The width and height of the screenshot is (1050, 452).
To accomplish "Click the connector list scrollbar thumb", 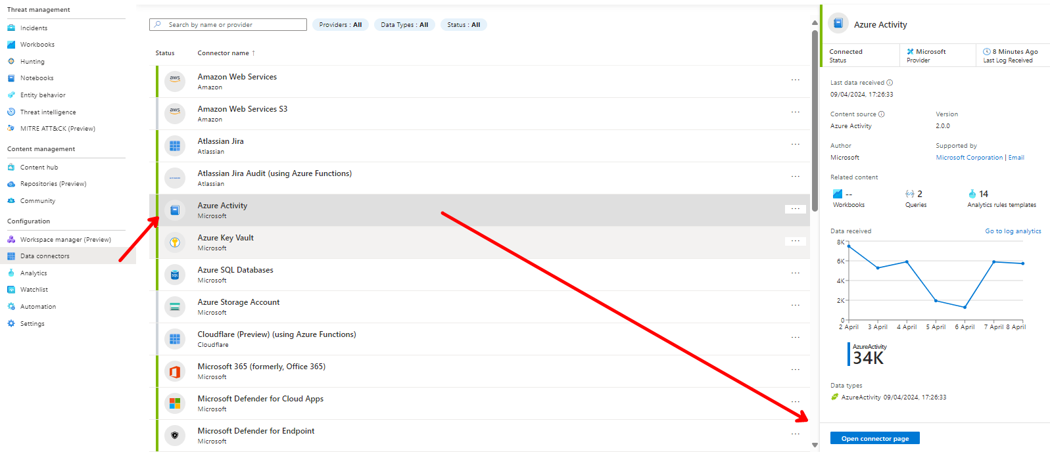I will pos(815,121).
